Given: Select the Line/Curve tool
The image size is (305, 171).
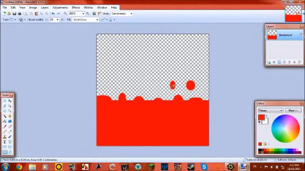Looking at the screenshot, I should (10, 142).
